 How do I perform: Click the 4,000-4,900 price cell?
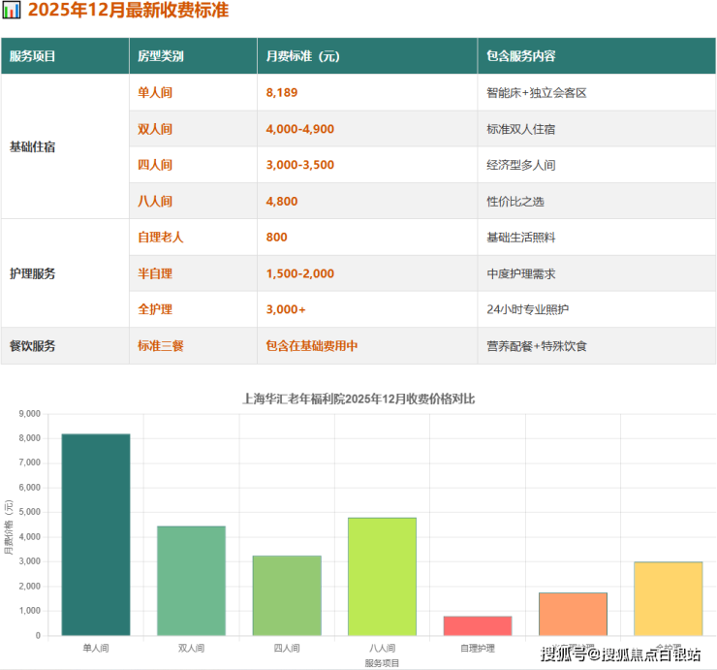[x=299, y=129]
